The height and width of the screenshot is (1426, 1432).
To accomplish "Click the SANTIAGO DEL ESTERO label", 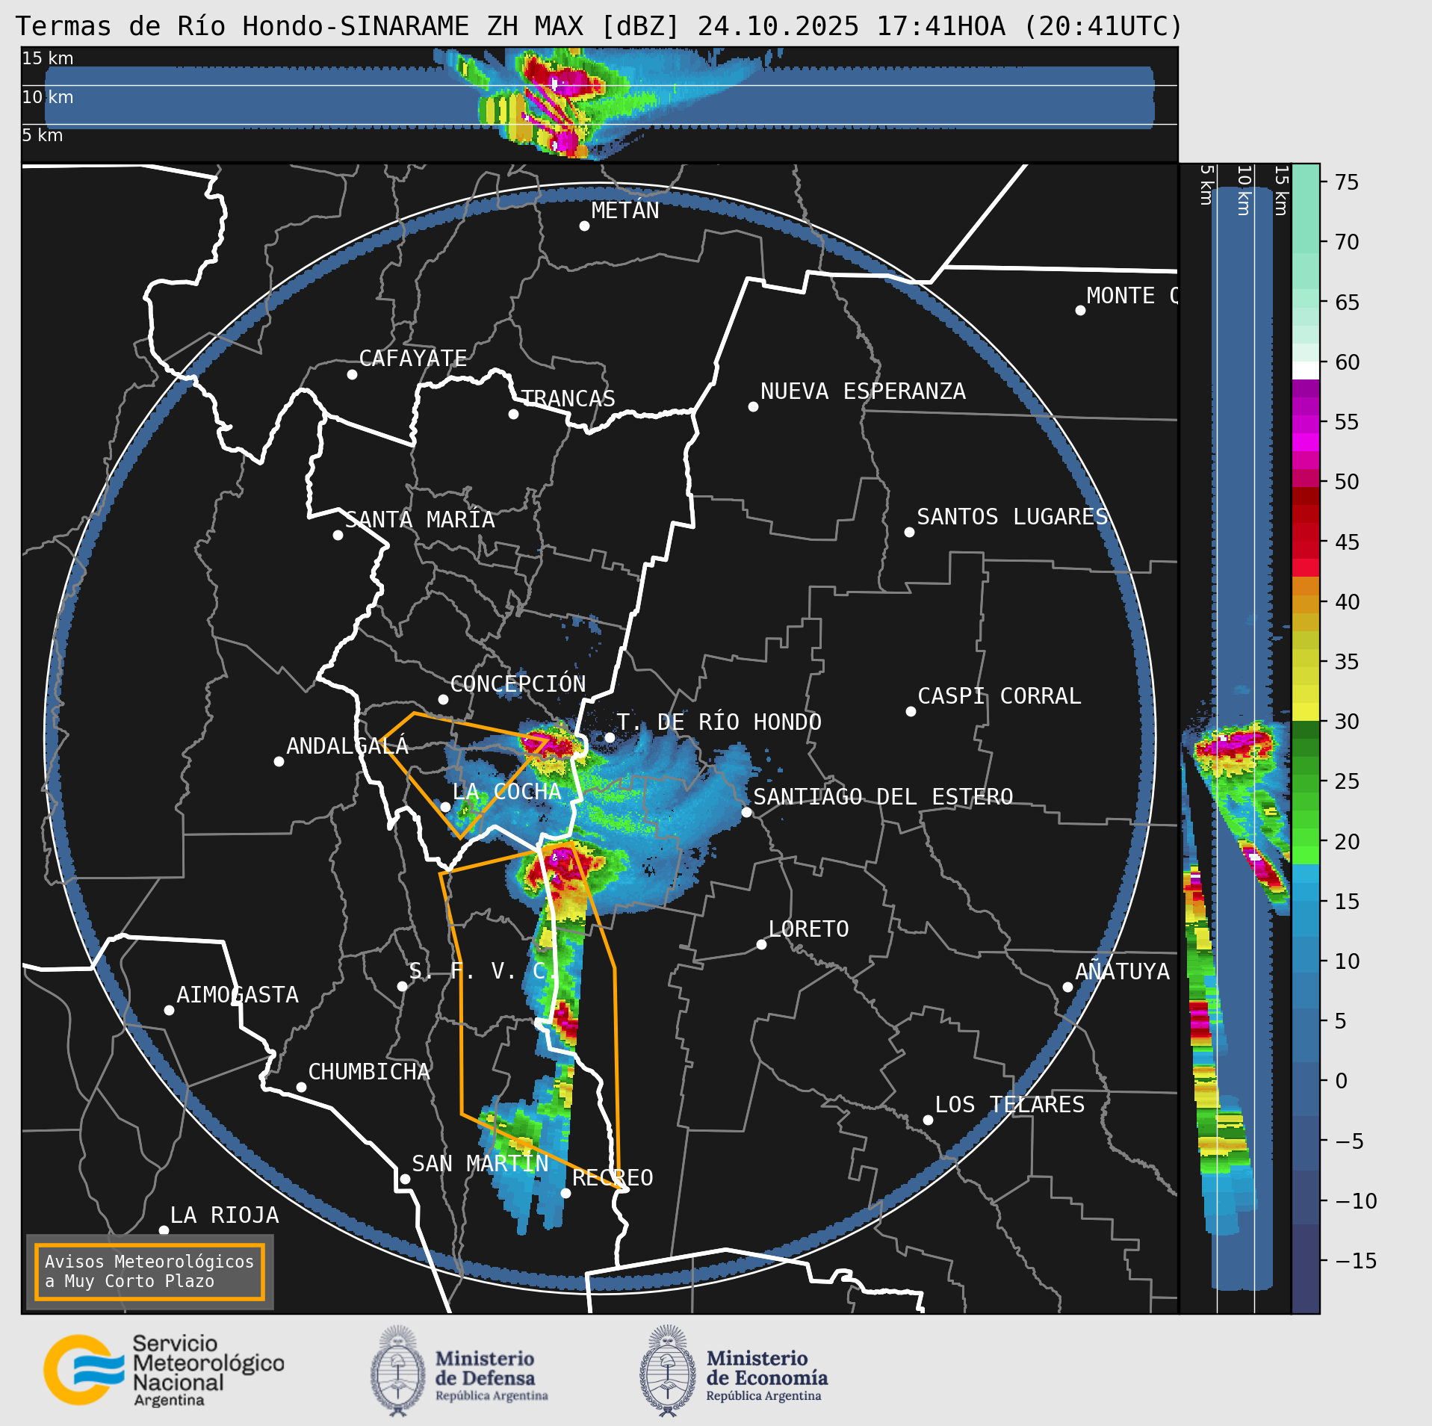I will coord(883,797).
